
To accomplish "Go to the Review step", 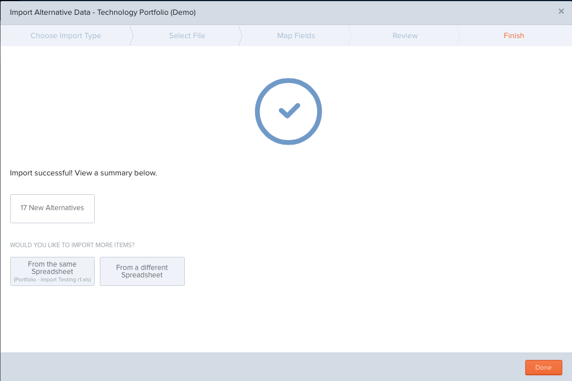I will coord(405,36).
